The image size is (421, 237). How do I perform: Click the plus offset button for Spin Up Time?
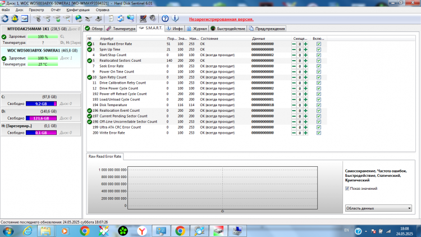305,49
